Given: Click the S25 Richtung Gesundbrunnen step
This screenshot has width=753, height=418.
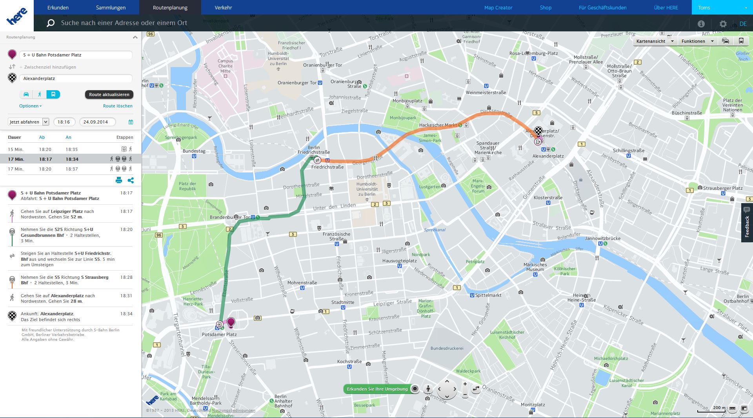Looking at the screenshot, I should (x=71, y=235).
